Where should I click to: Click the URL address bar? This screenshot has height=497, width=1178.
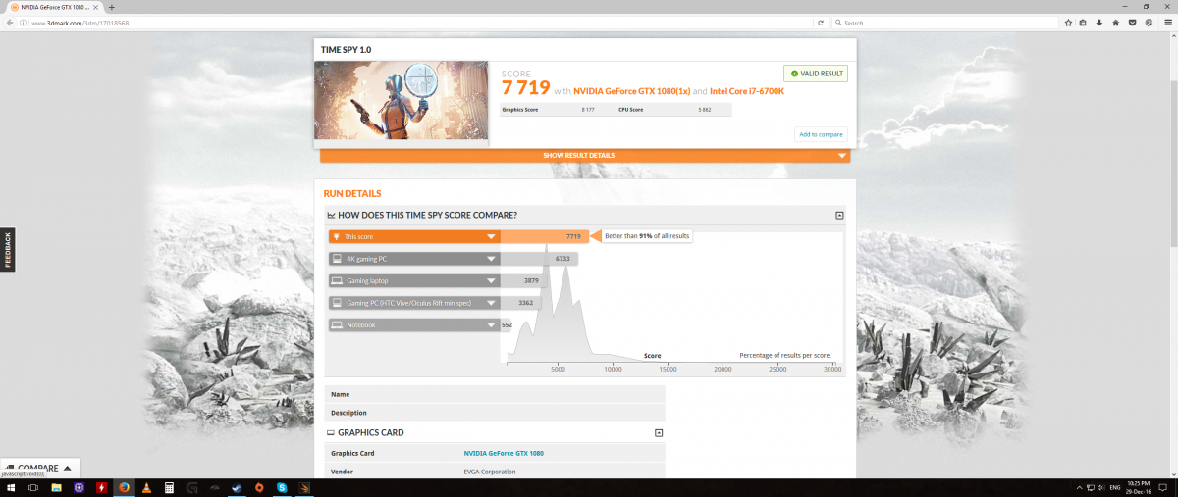pos(422,23)
